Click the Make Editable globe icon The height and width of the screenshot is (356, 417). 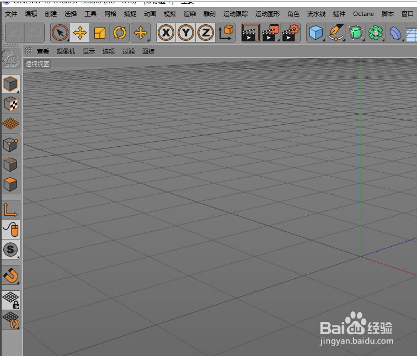pyautogui.click(x=10, y=59)
